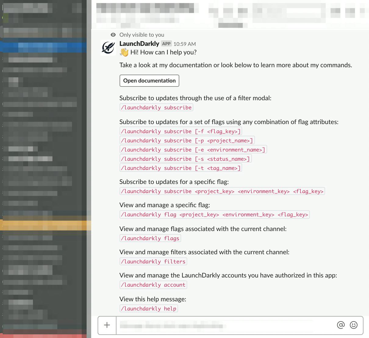Open the emoji picker smiley
The width and height of the screenshot is (369, 338).
(353, 325)
